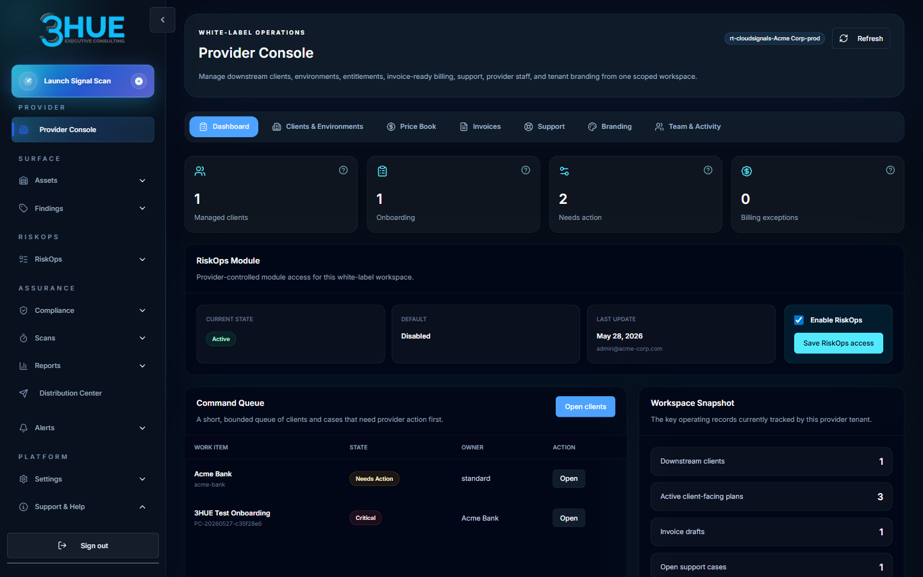The width and height of the screenshot is (923, 577).
Task: Click the Distribution Center paper-plane icon
Action: pos(24,394)
